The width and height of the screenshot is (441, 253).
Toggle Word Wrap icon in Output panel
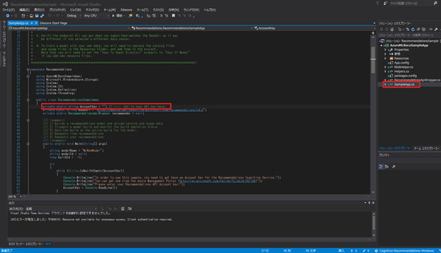tap(130, 209)
